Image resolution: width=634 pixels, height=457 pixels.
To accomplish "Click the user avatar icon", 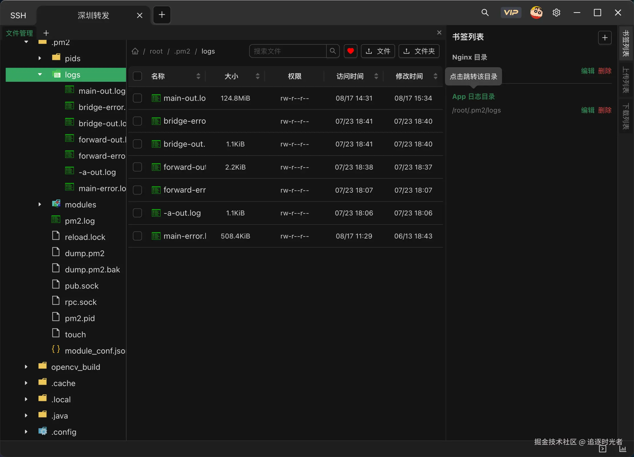I will [x=536, y=13].
